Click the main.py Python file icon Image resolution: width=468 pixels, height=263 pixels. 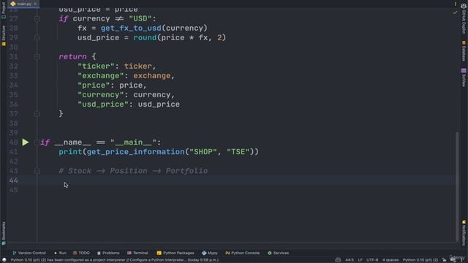pyautogui.click(x=13, y=4)
